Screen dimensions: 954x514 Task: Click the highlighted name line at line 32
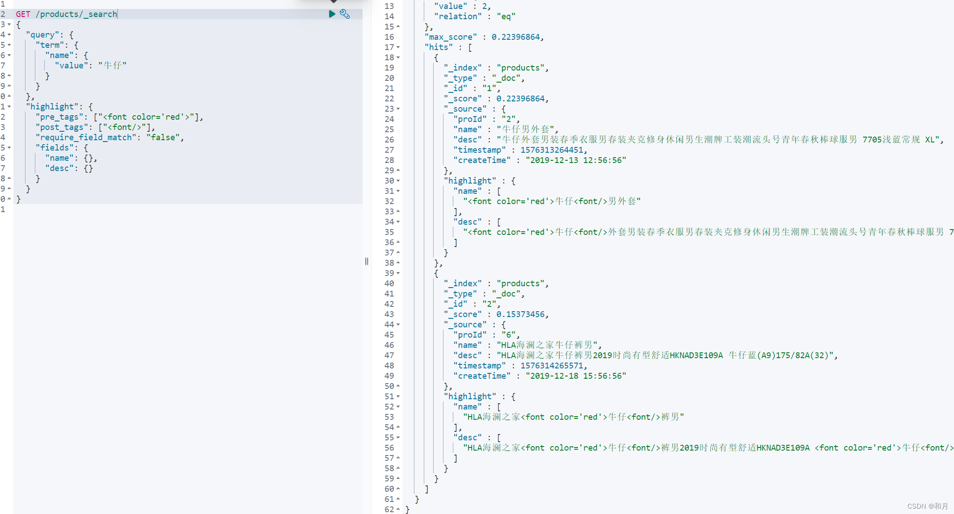(x=552, y=201)
